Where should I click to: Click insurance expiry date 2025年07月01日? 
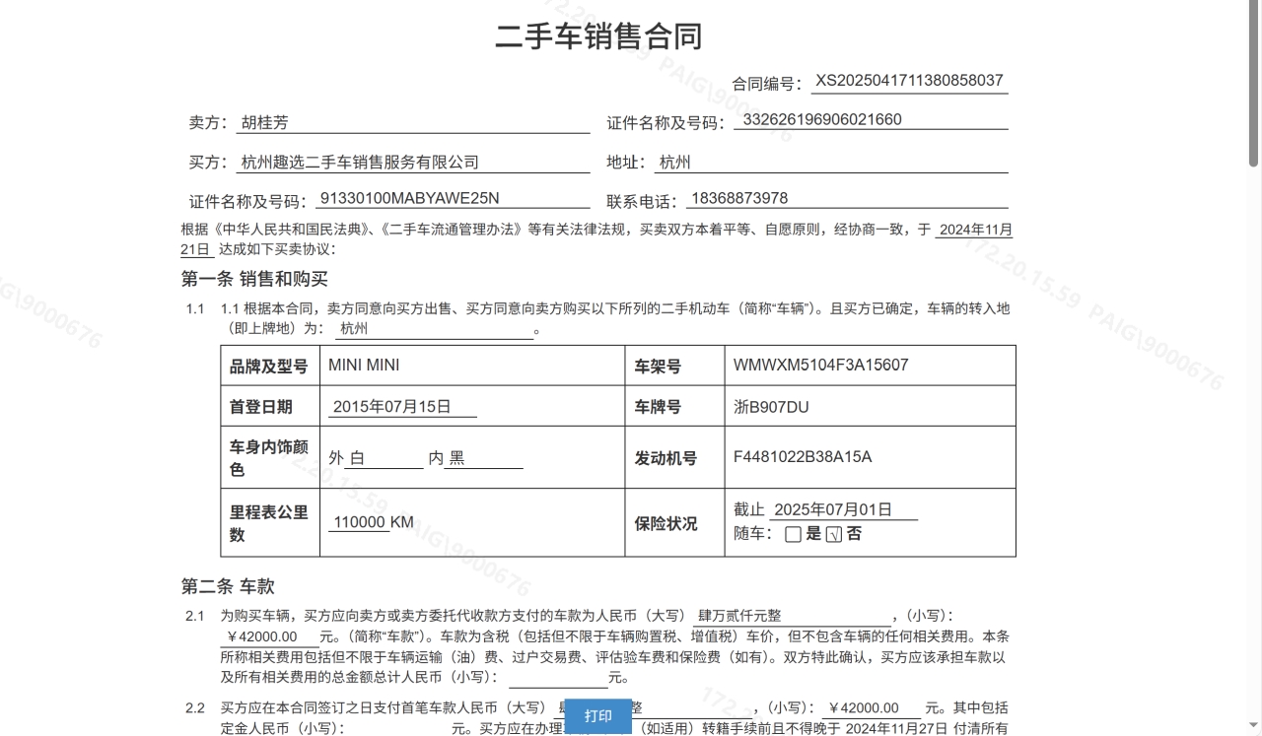(843, 510)
